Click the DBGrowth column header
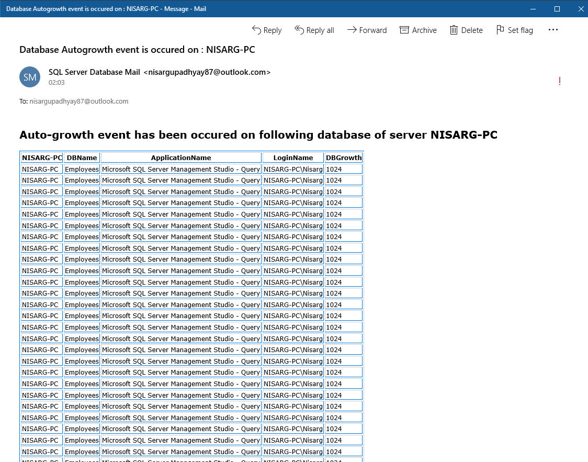Screen dimensions: 588x462 click(344, 158)
